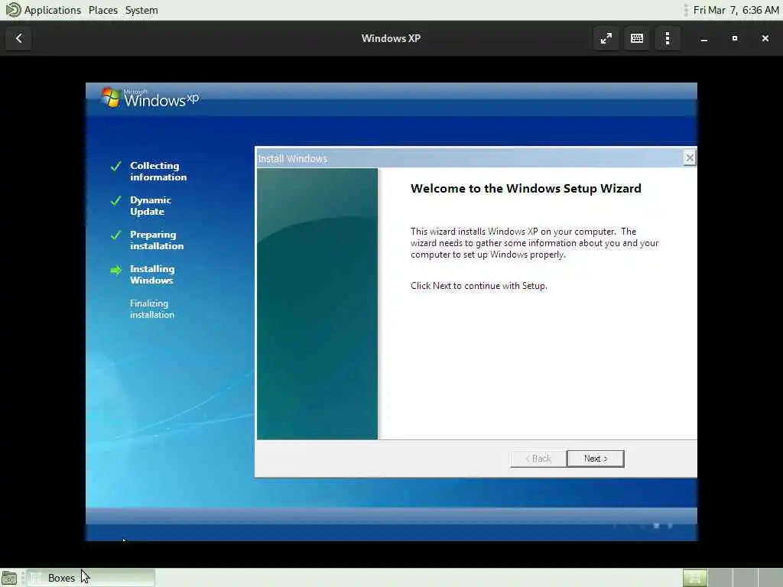783x587 pixels.
Task: Click the disabled Back button
Action: point(538,459)
